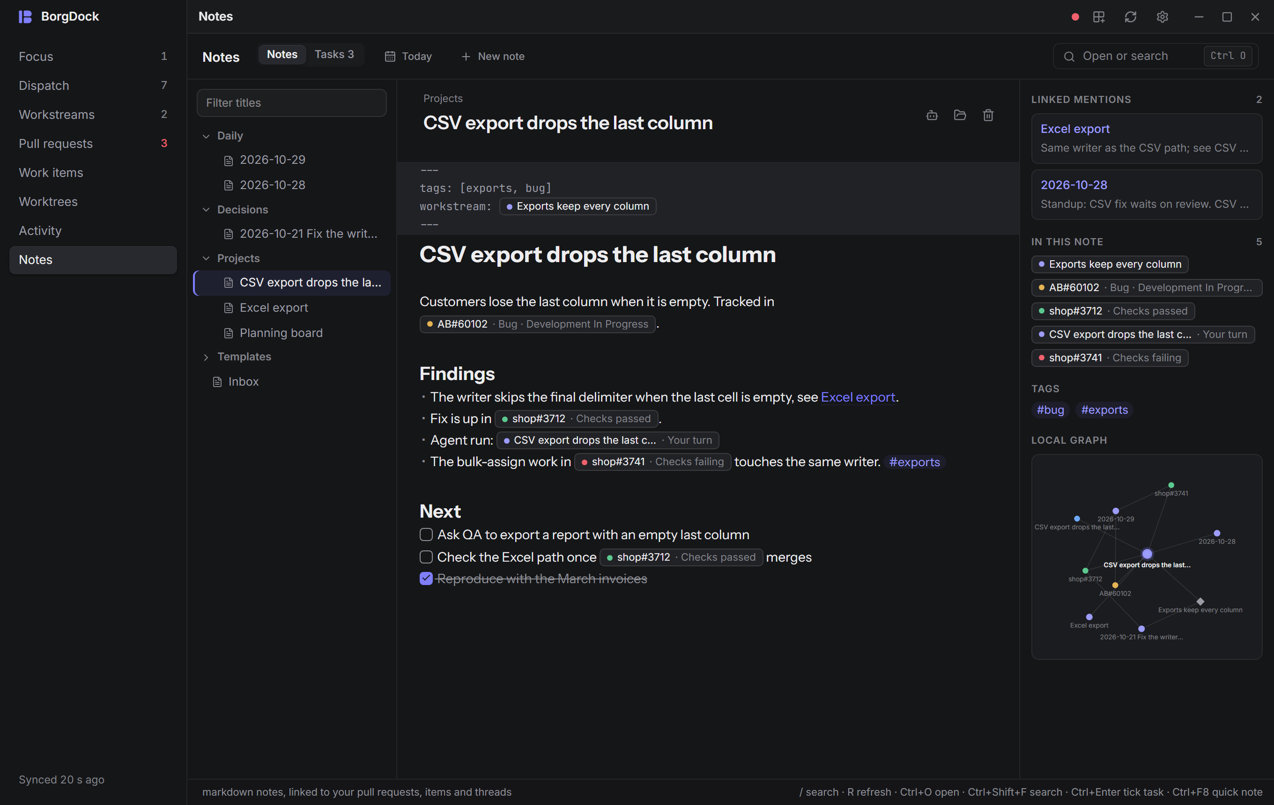This screenshot has width=1274, height=805.
Task: Click the refresh sync icon
Action: coord(1130,17)
